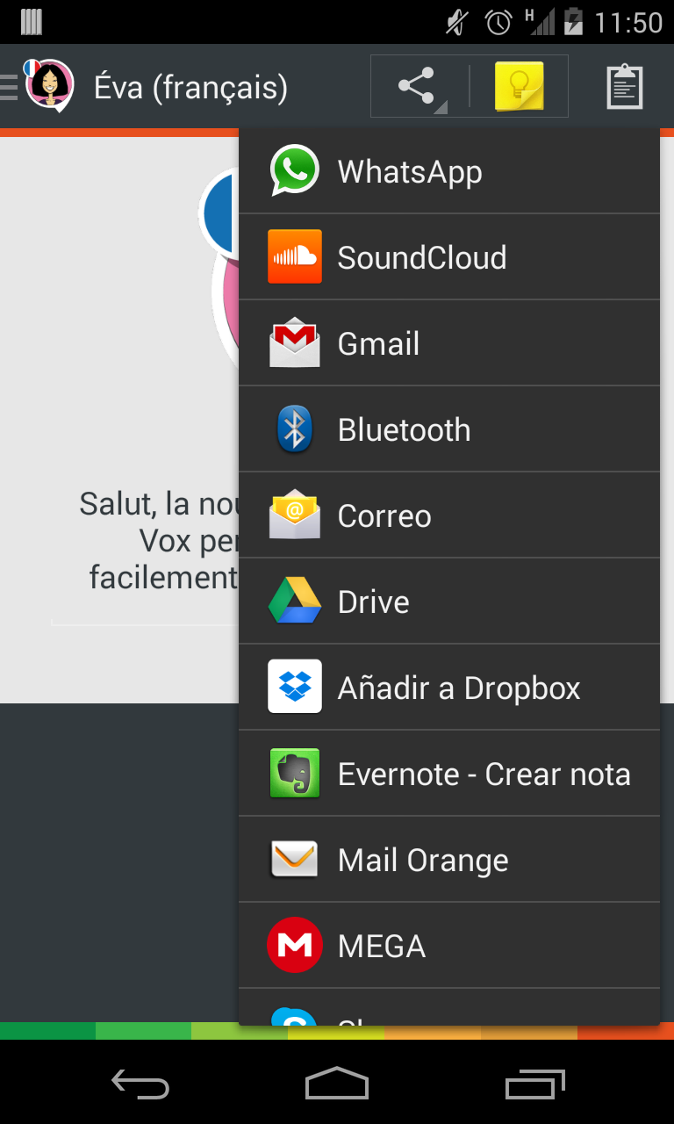This screenshot has height=1124, width=674.
Task: Tap the yellow Google Keep note icon
Action: pos(519,86)
